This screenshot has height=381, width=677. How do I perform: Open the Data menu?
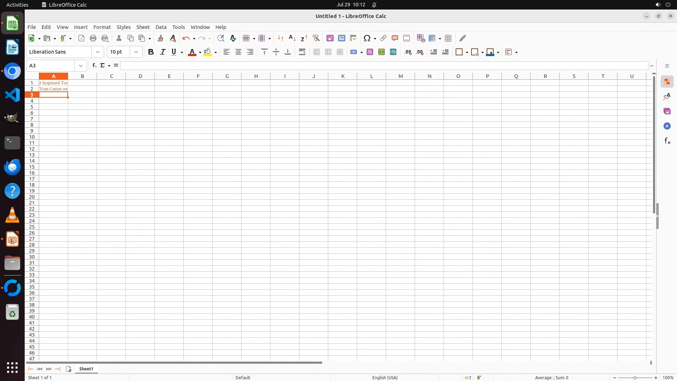(x=161, y=27)
